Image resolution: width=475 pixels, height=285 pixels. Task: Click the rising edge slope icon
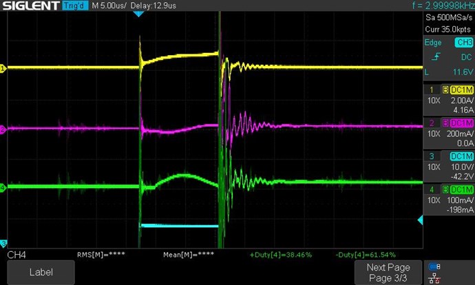[436, 56]
